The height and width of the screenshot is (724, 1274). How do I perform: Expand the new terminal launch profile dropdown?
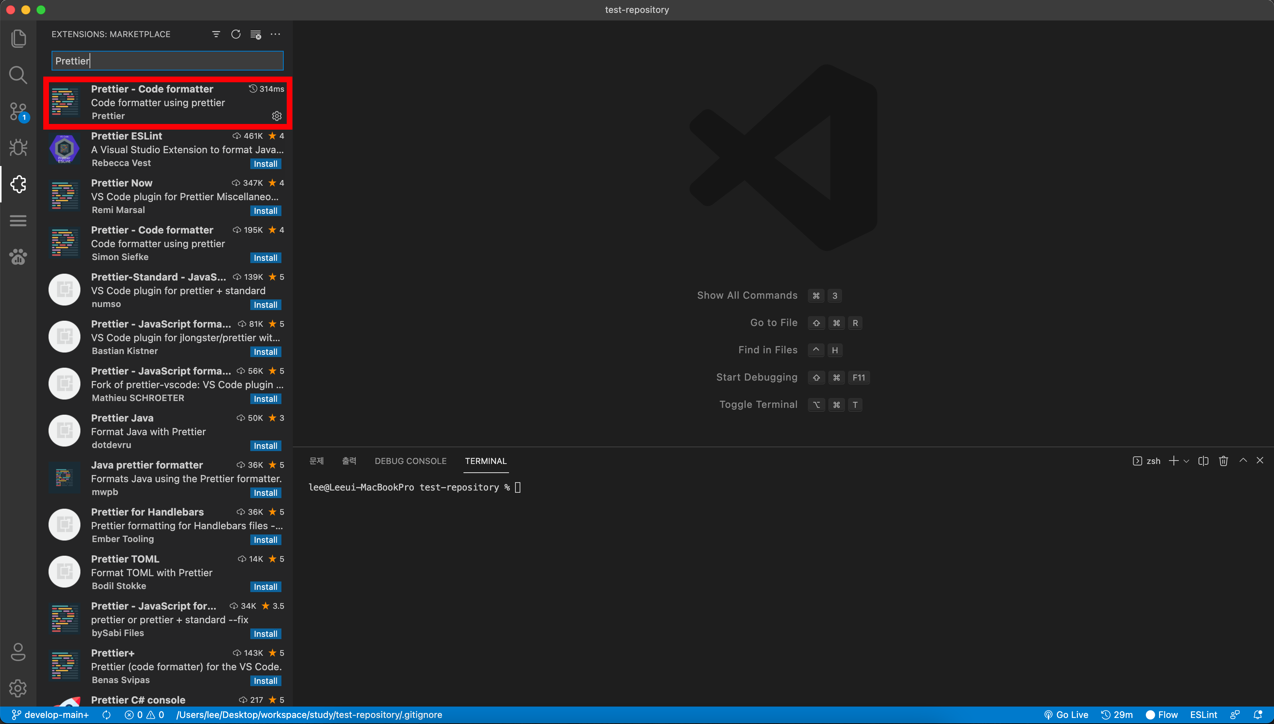pos(1186,461)
